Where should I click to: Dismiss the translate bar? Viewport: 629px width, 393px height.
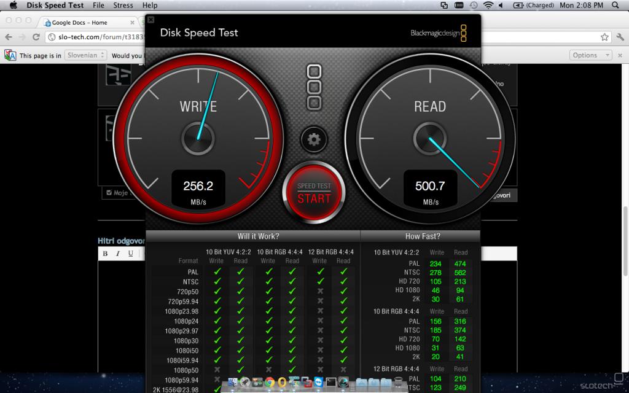point(620,55)
